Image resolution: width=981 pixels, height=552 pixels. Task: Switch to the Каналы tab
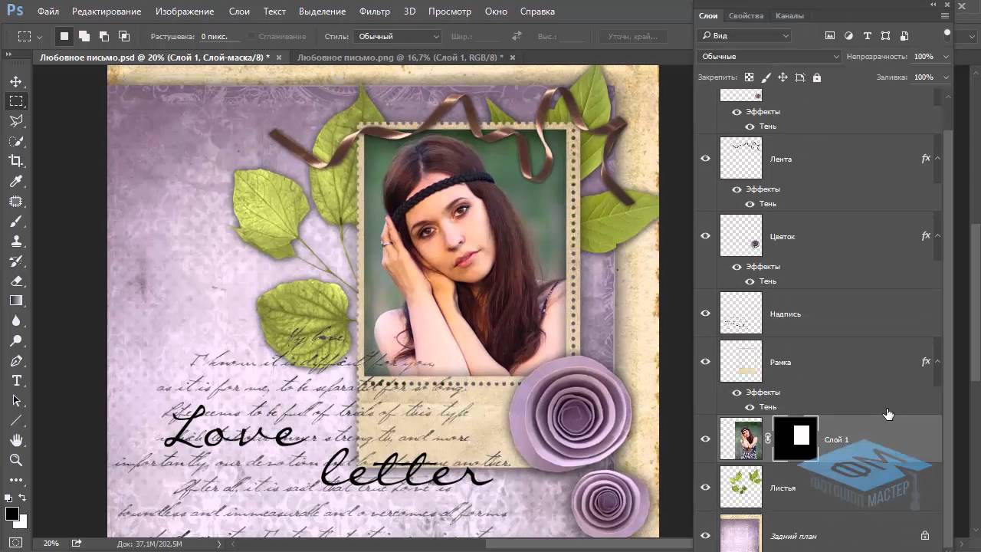pyautogui.click(x=789, y=15)
